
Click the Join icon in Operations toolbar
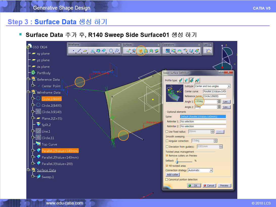[x=167, y=51]
